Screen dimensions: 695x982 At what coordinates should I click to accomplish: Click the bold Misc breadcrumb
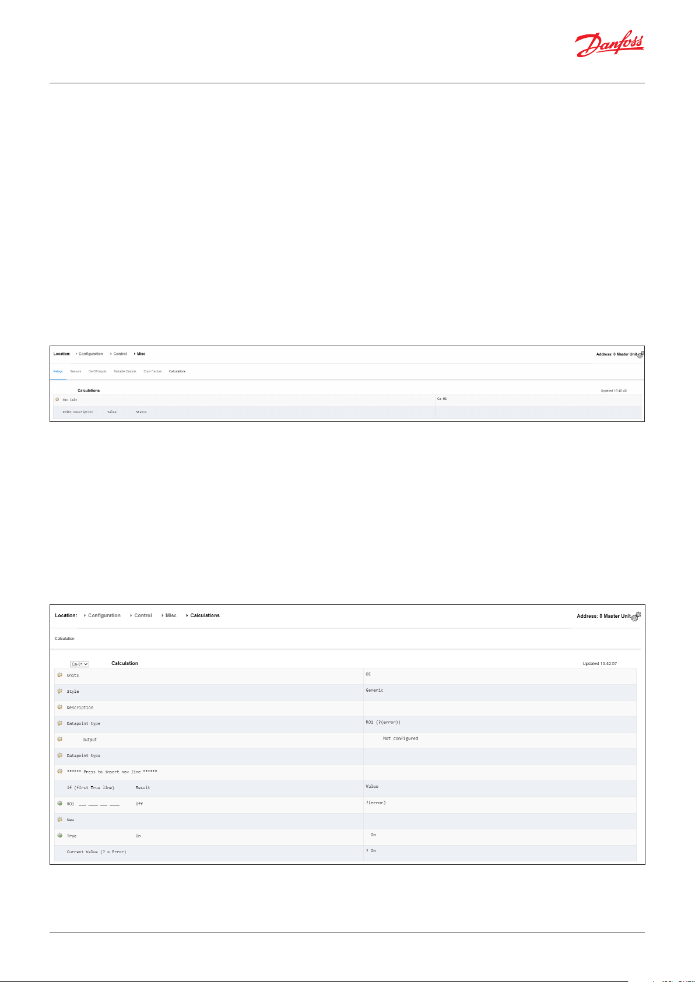(141, 354)
